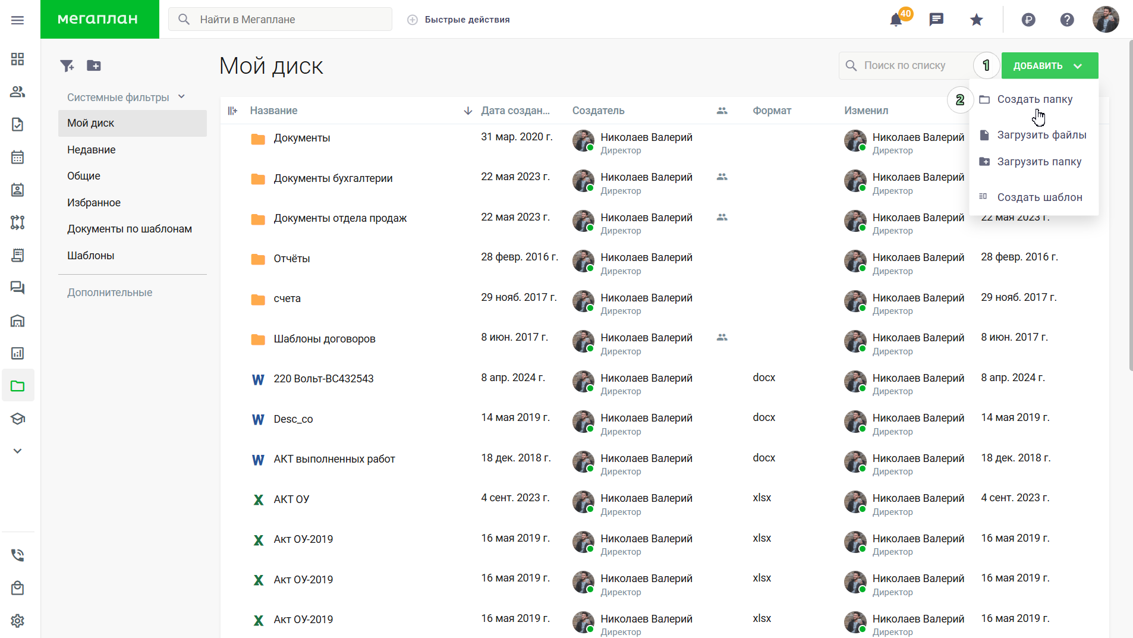This screenshot has width=1133, height=638.
Task: Switch to the Шаблоны filter
Action: coord(133,256)
